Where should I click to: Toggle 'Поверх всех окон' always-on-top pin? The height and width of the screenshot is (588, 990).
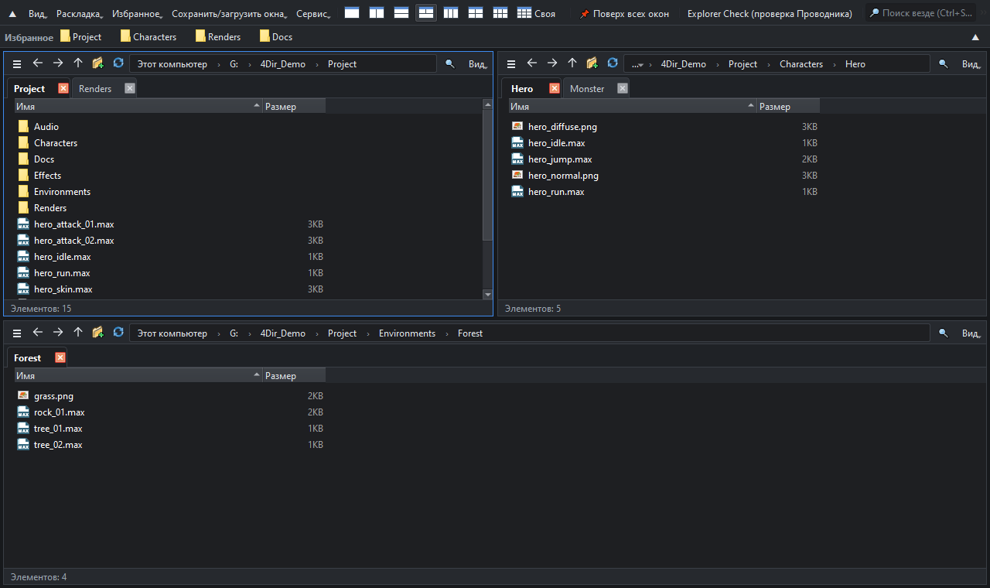[624, 14]
